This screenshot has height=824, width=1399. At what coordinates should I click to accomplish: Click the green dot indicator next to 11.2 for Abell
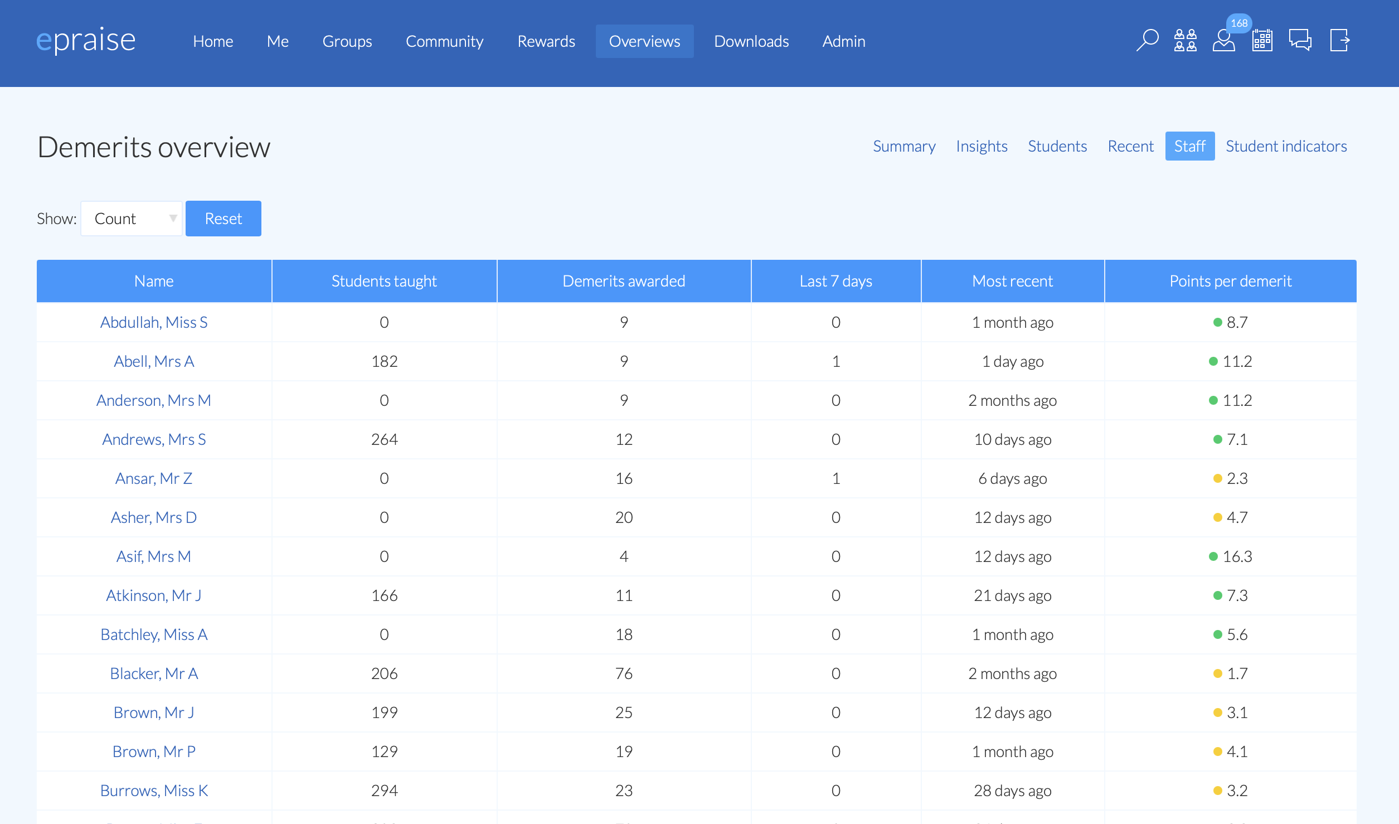(1214, 361)
